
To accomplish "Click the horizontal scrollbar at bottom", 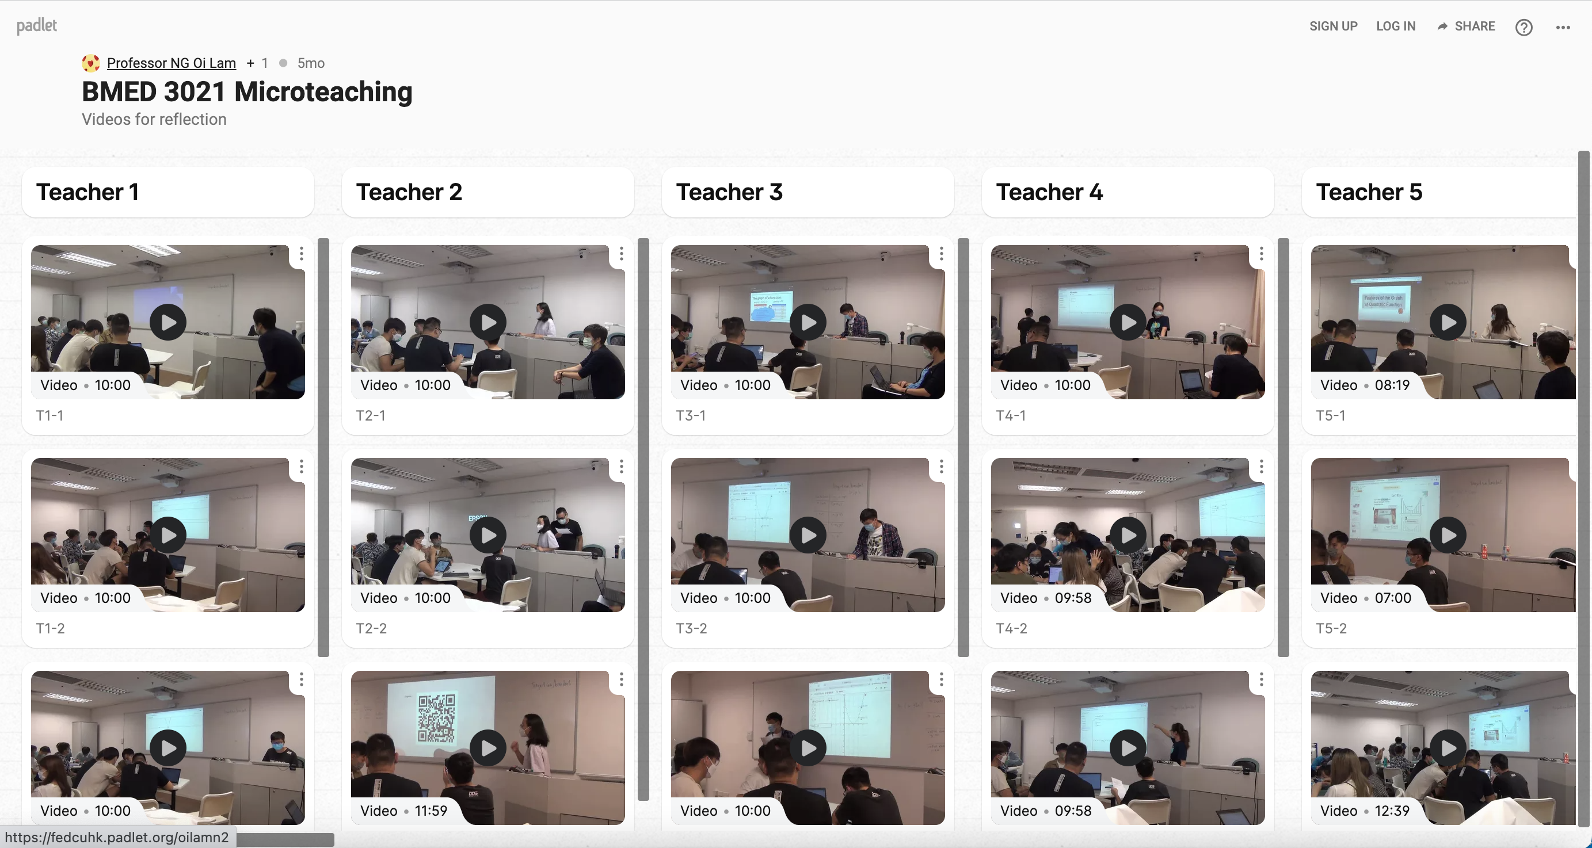I will point(285,840).
